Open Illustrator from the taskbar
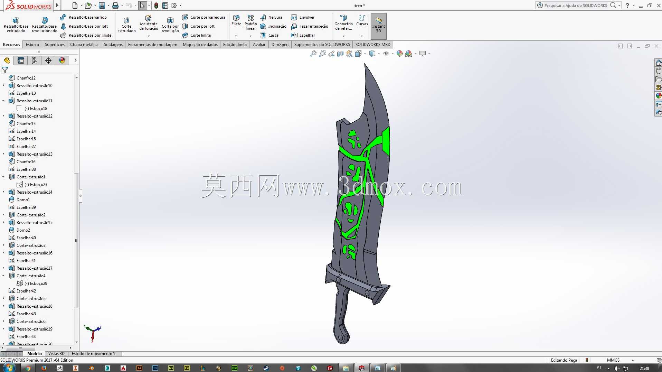The height and width of the screenshot is (372, 662). pyautogui.click(x=139, y=368)
